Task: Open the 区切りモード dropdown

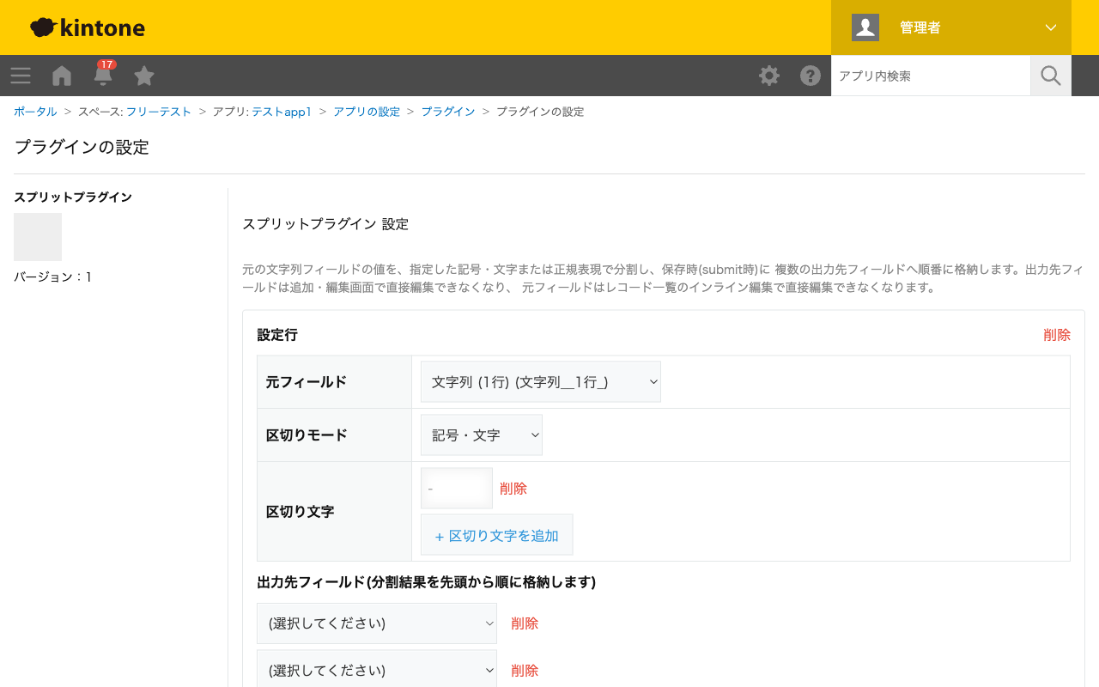Action: [x=482, y=435]
